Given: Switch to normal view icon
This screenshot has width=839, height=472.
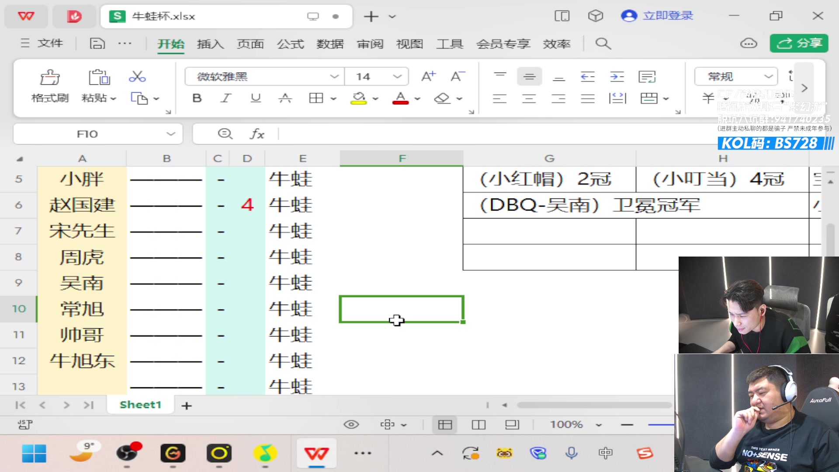Looking at the screenshot, I should coord(445,424).
